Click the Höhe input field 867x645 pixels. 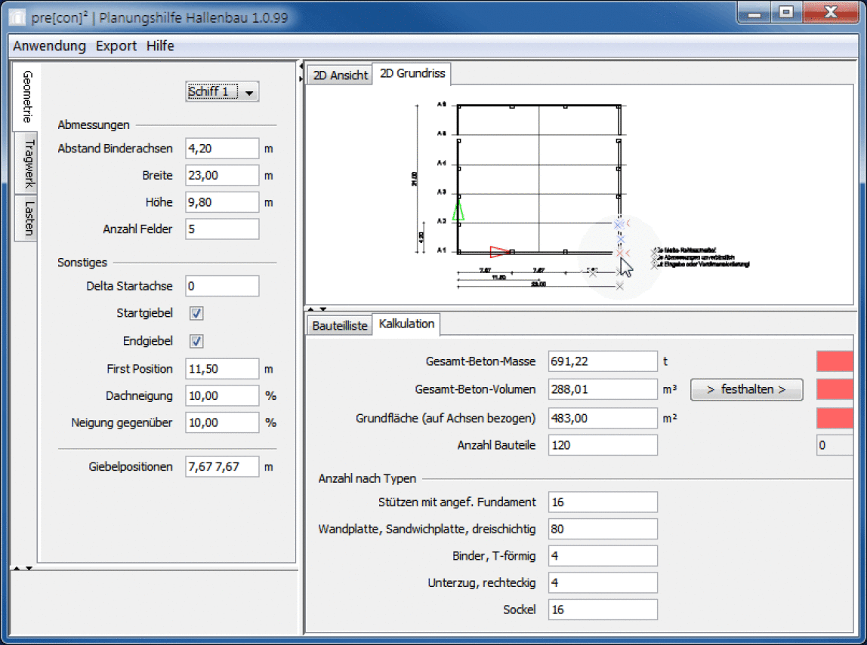pyautogui.click(x=222, y=202)
